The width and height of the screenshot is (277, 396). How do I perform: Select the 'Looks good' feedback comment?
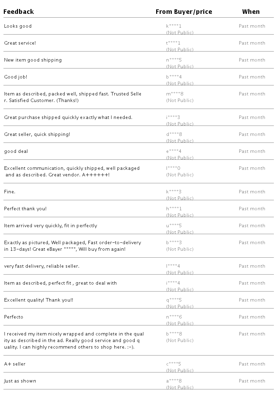point(18,26)
